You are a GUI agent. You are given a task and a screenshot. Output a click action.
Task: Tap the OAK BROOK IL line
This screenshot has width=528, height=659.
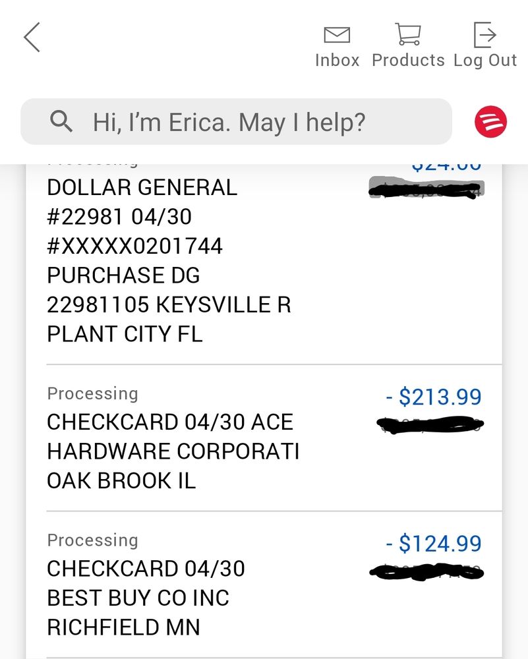[x=121, y=480]
